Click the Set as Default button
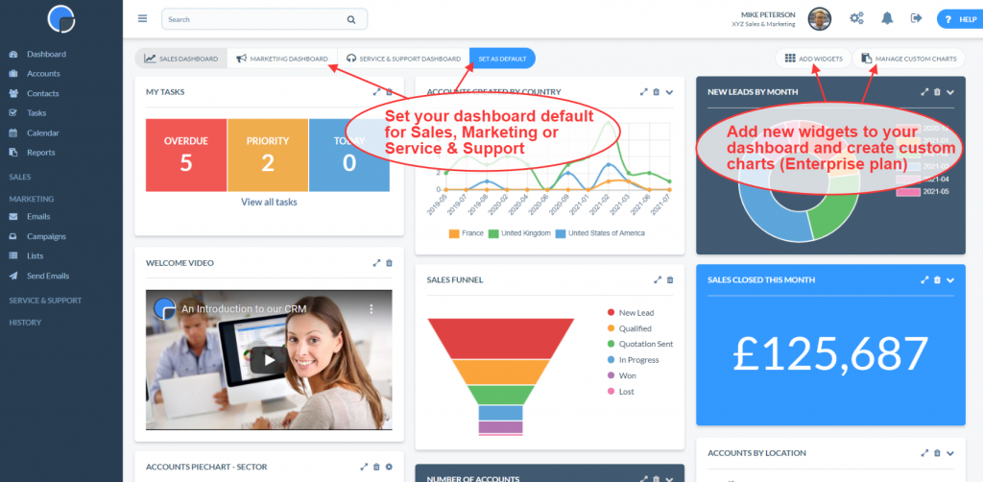This screenshot has width=983, height=482. [502, 59]
